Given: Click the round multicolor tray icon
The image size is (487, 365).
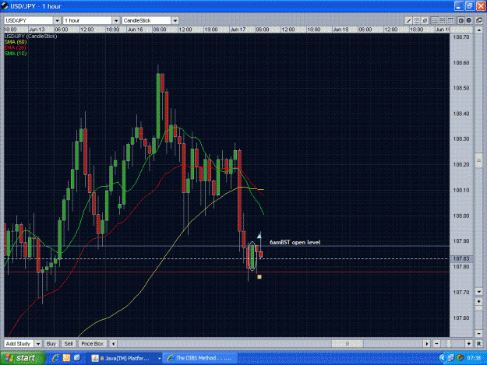Looking at the screenshot, I should click(461, 358).
